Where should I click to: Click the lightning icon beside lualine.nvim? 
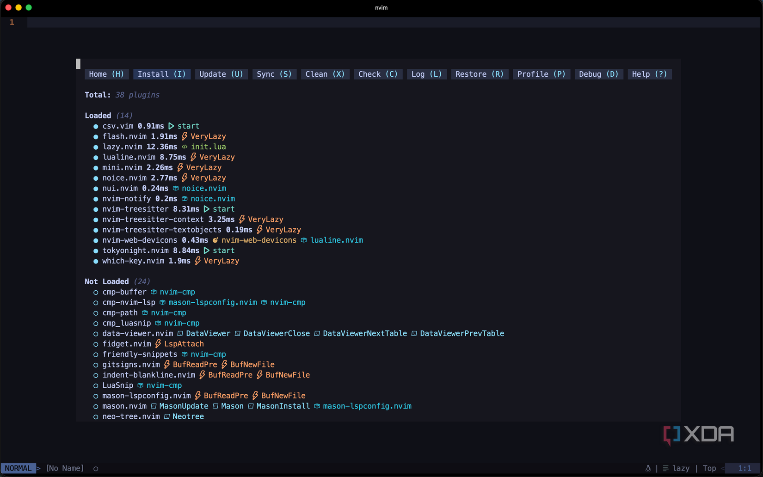[x=193, y=157]
